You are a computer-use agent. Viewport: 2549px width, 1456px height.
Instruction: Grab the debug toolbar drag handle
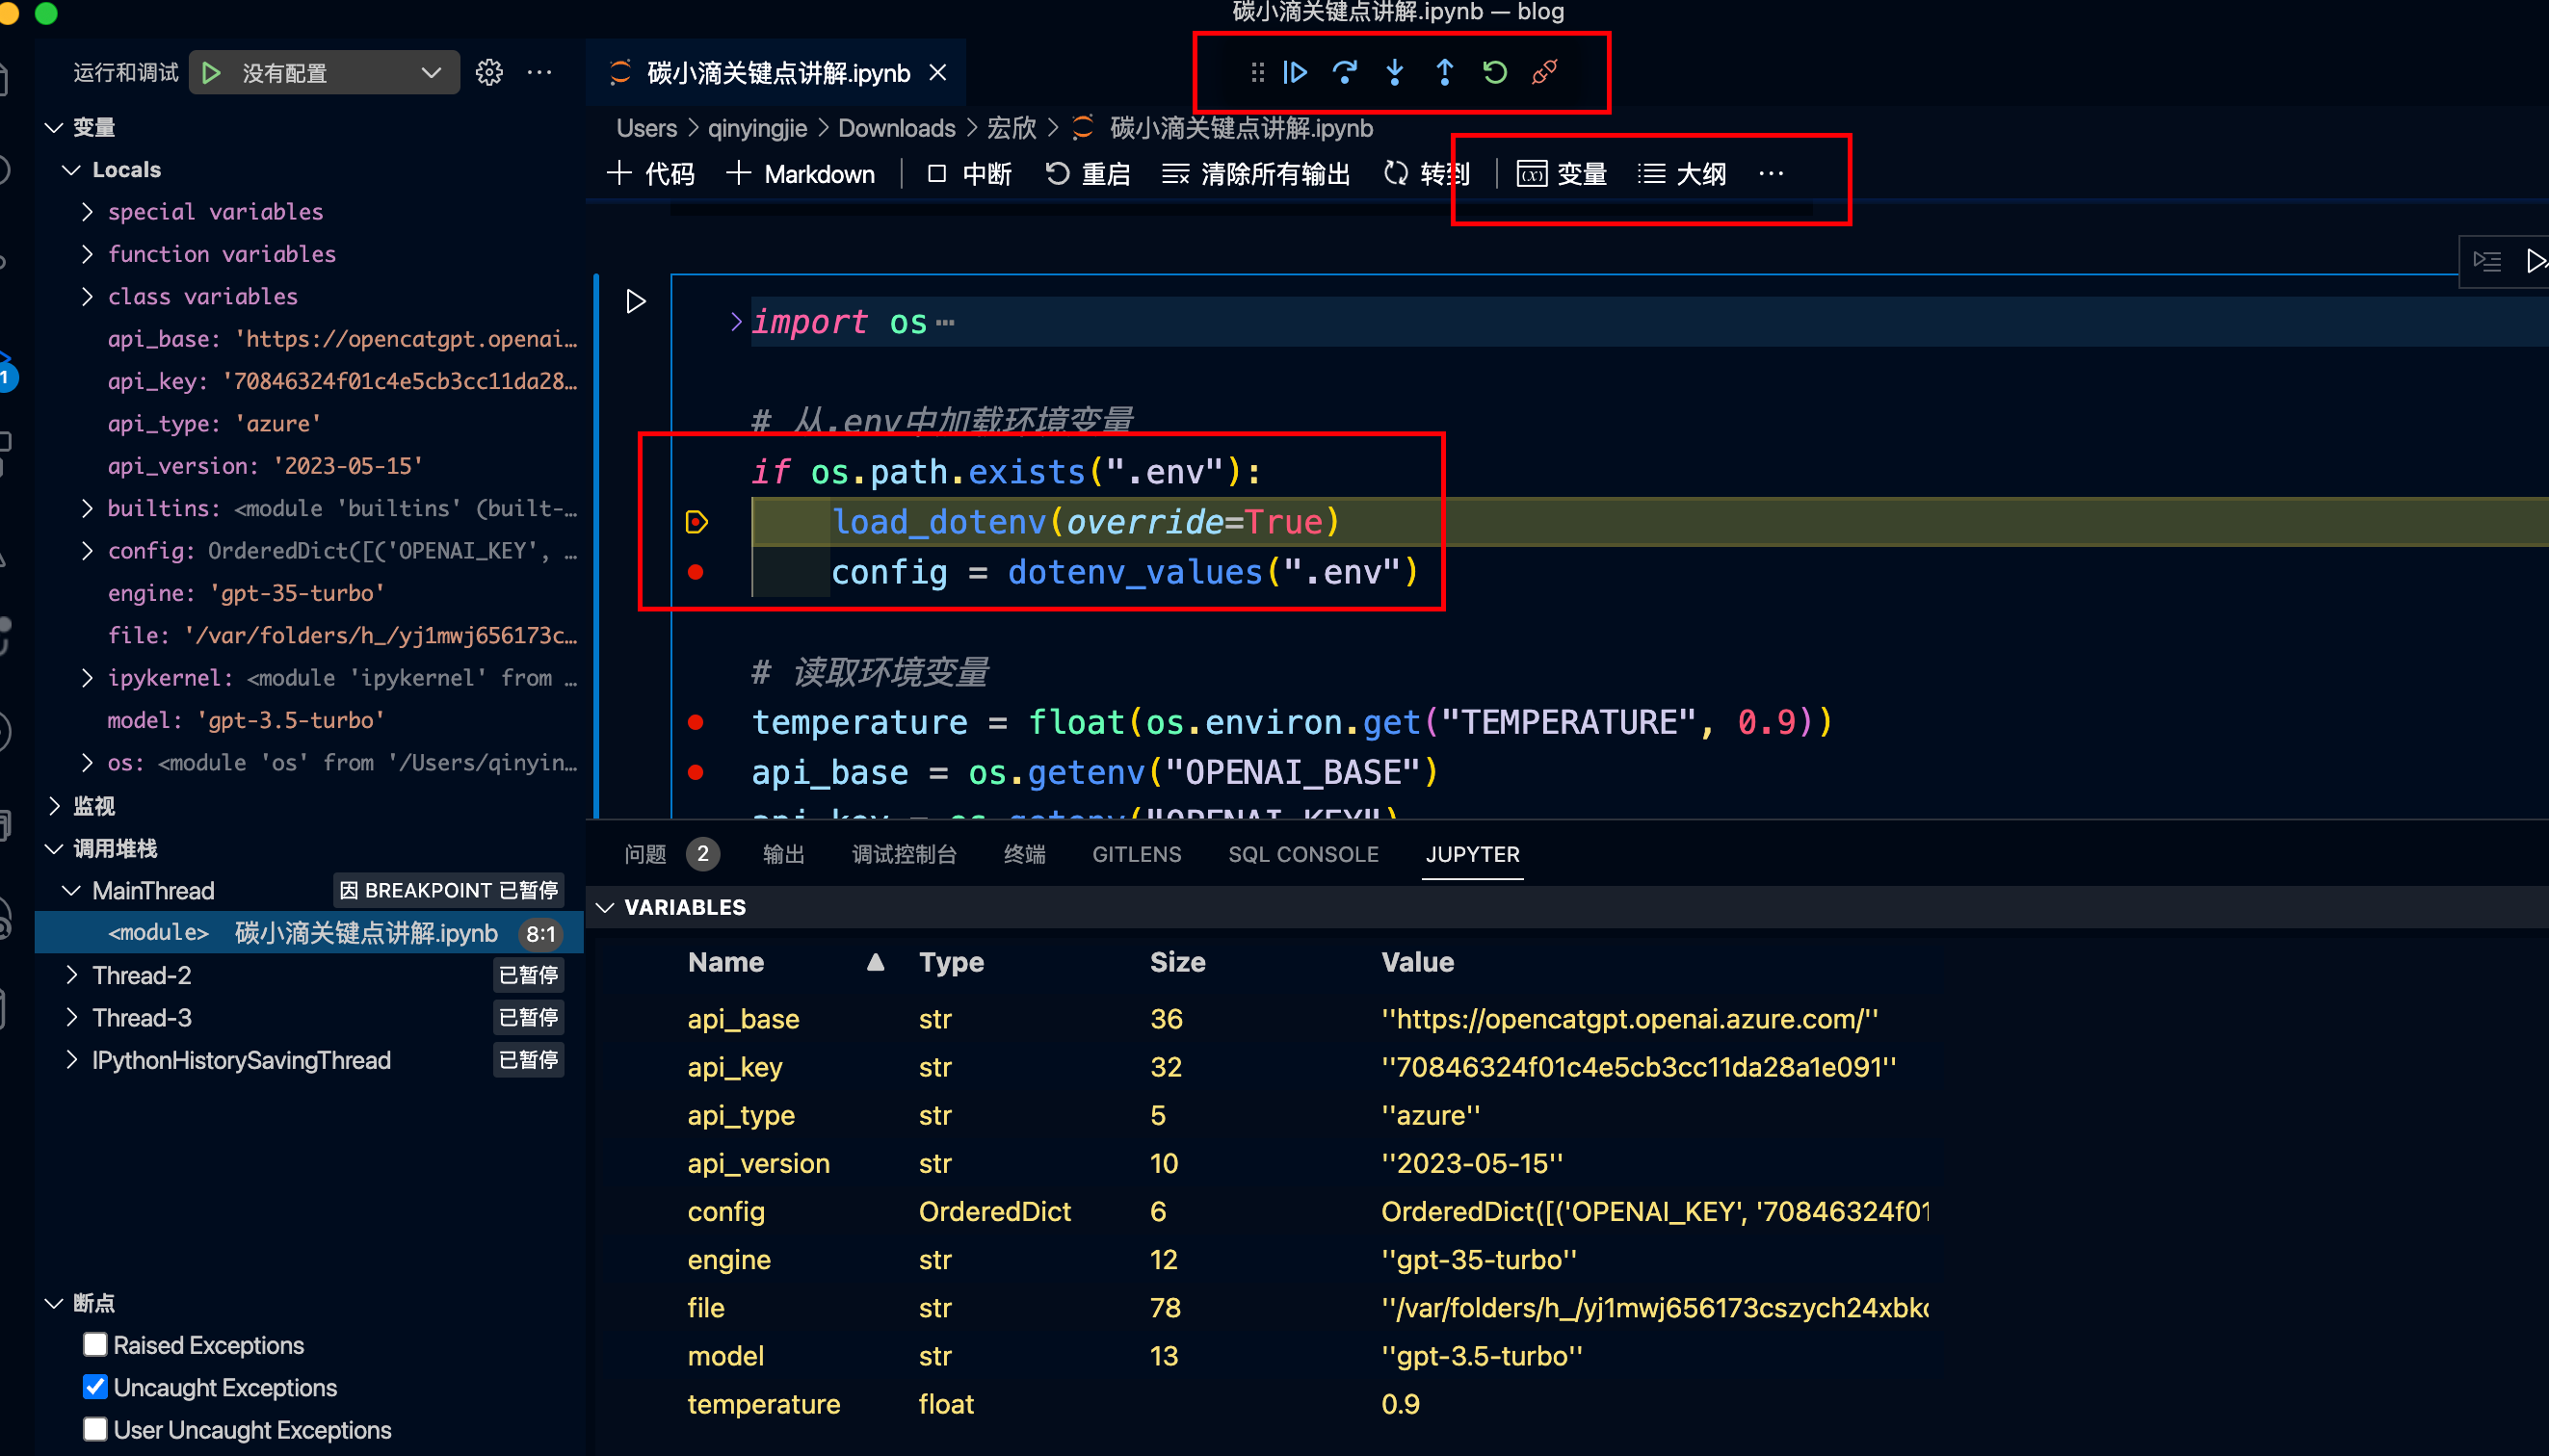coord(1257,72)
